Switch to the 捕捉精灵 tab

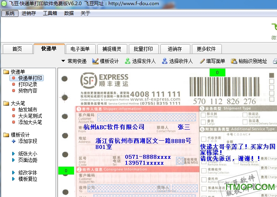click(x=112, y=49)
